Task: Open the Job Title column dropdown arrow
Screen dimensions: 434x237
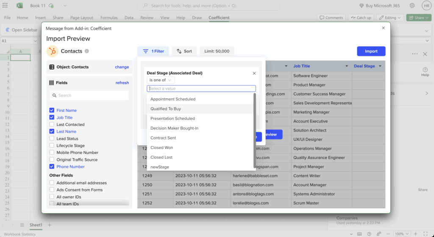Action: click(x=347, y=66)
